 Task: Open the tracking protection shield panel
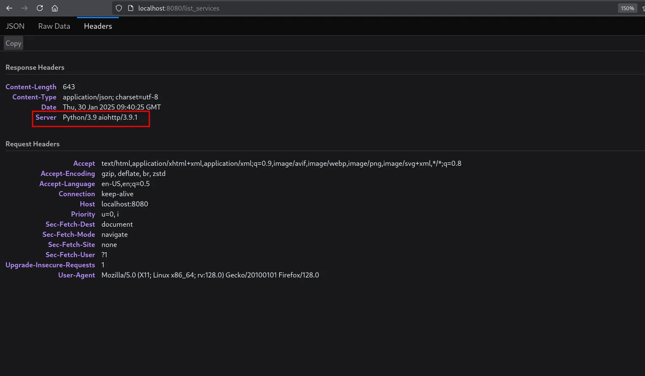click(x=119, y=8)
